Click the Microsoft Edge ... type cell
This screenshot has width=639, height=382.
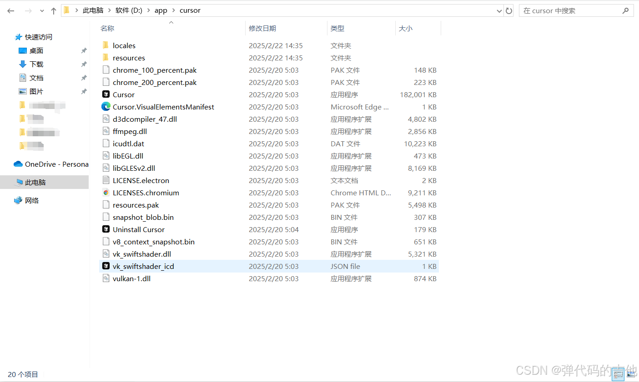click(360, 107)
